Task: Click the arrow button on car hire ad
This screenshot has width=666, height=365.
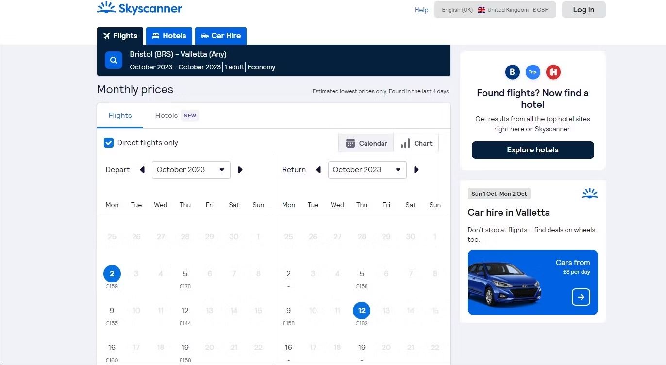Action: point(581,297)
